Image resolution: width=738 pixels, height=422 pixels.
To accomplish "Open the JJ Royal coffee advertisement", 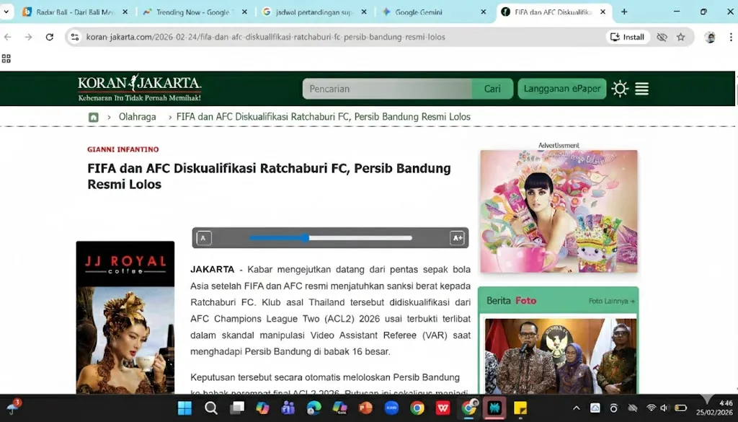I will click(x=125, y=317).
